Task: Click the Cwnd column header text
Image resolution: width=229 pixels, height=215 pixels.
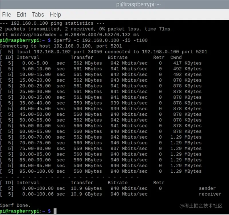Action: 176,57
